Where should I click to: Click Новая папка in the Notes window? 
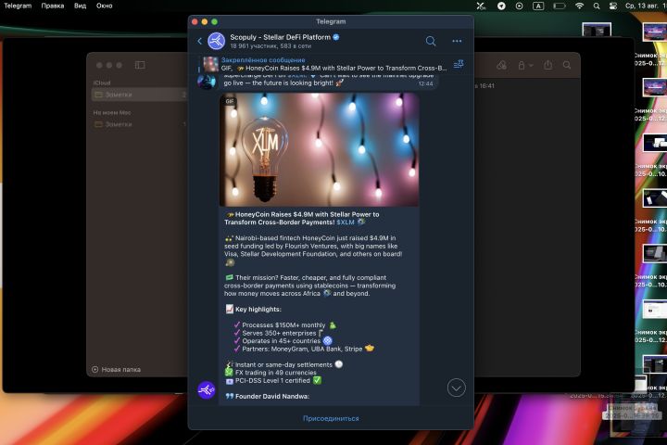[x=120, y=369]
